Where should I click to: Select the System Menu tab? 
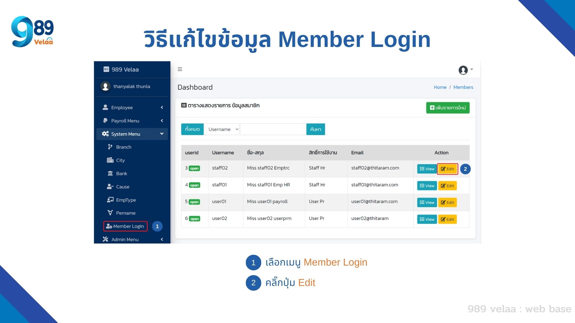coord(131,133)
